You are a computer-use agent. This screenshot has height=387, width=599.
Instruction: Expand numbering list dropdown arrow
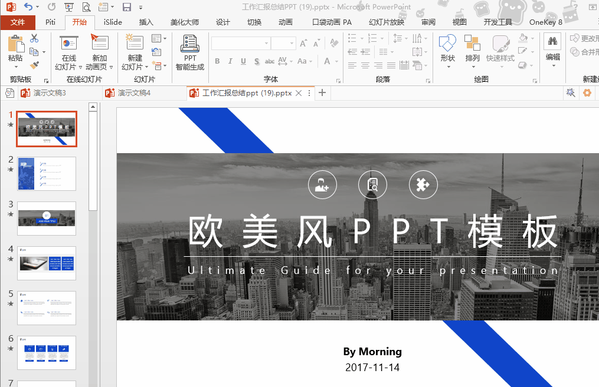pyautogui.click(x=382, y=38)
